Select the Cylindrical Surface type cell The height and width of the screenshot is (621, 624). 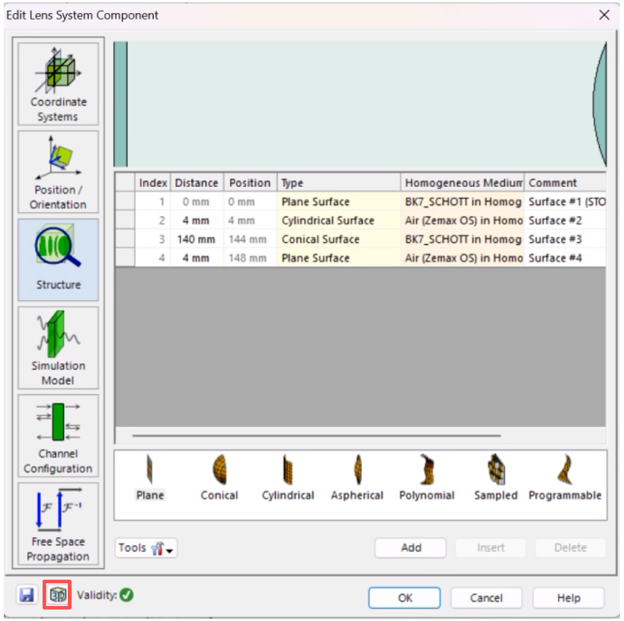(x=338, y=221)
